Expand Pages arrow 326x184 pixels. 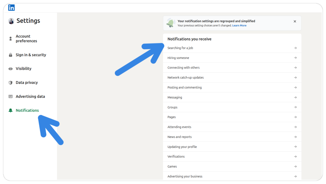pyautogui.click(x=295, y=117)
